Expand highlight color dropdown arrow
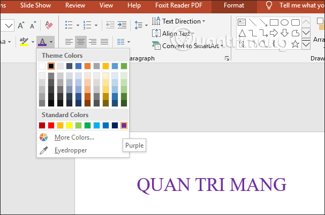 coord(33,42)
